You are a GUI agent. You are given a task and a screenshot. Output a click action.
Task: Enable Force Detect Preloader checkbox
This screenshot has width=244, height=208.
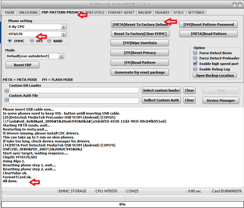click(195, 58)
